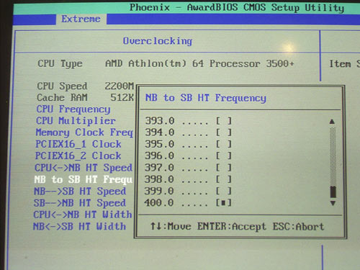Click the popup scrollbar up arrow
The image size is (360, 270).
pyautogui.click(x=332, y=122)
